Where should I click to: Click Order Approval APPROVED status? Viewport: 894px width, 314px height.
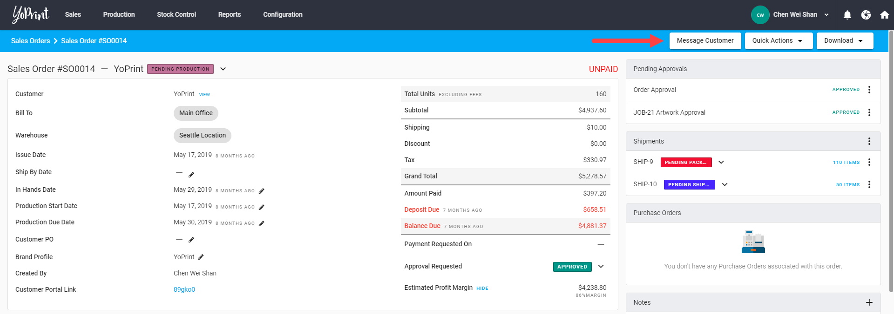846,90
